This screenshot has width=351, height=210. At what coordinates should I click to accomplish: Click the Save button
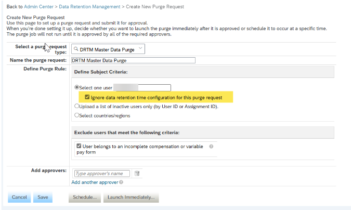pos(43,197)
